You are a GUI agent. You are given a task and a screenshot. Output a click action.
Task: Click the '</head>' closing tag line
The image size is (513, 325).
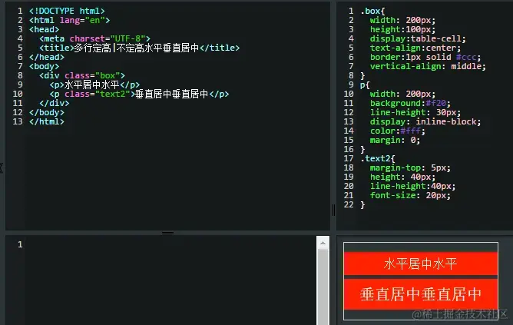[x=46, y=58]
